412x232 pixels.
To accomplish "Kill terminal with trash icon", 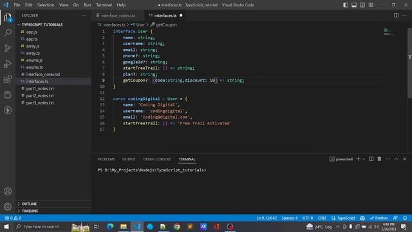I will pos(379,159).
